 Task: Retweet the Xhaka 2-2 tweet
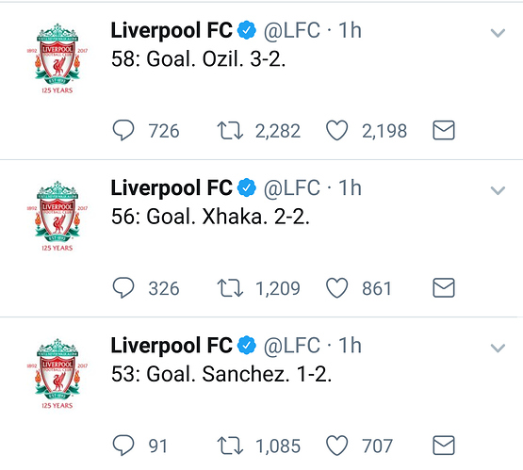pyautogui.click(x=230, y=288)
